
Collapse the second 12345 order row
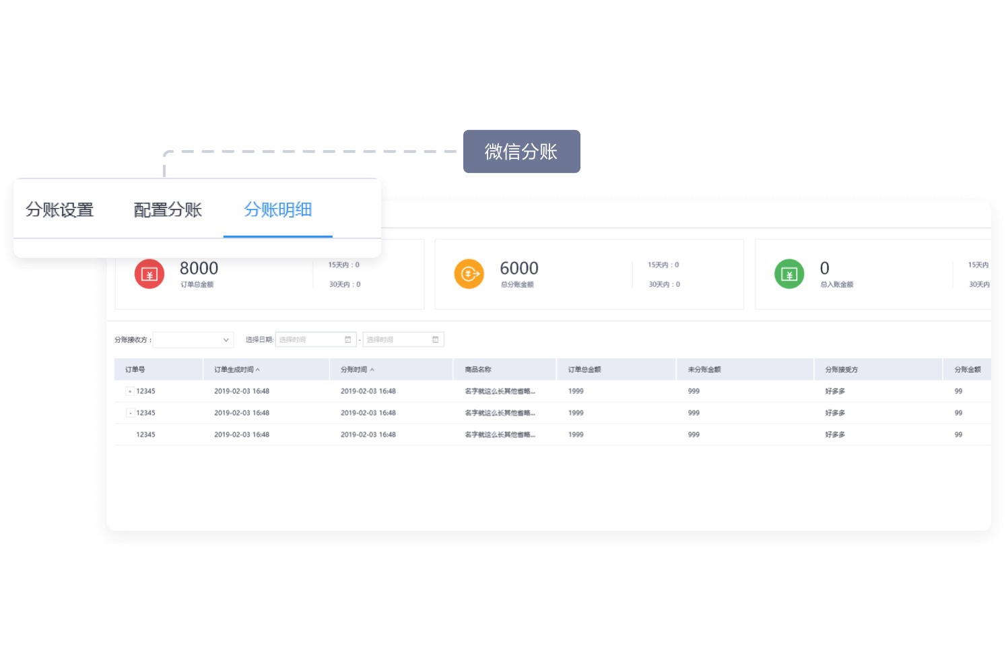[130, 413]
